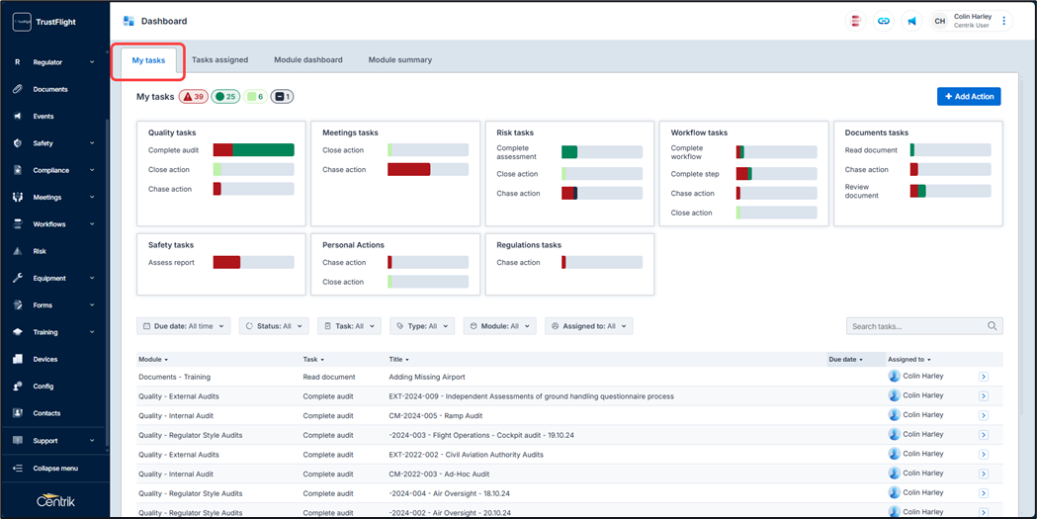
Task: Open arrow for Ad-Hoc Audit row
Action: [x=984, y=475]
